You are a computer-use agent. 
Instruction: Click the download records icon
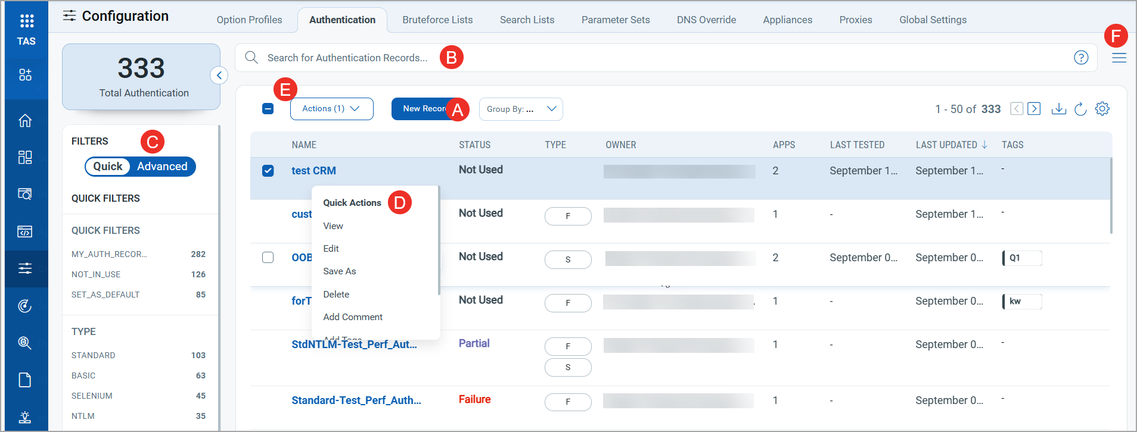click(x=1058, y=109)
